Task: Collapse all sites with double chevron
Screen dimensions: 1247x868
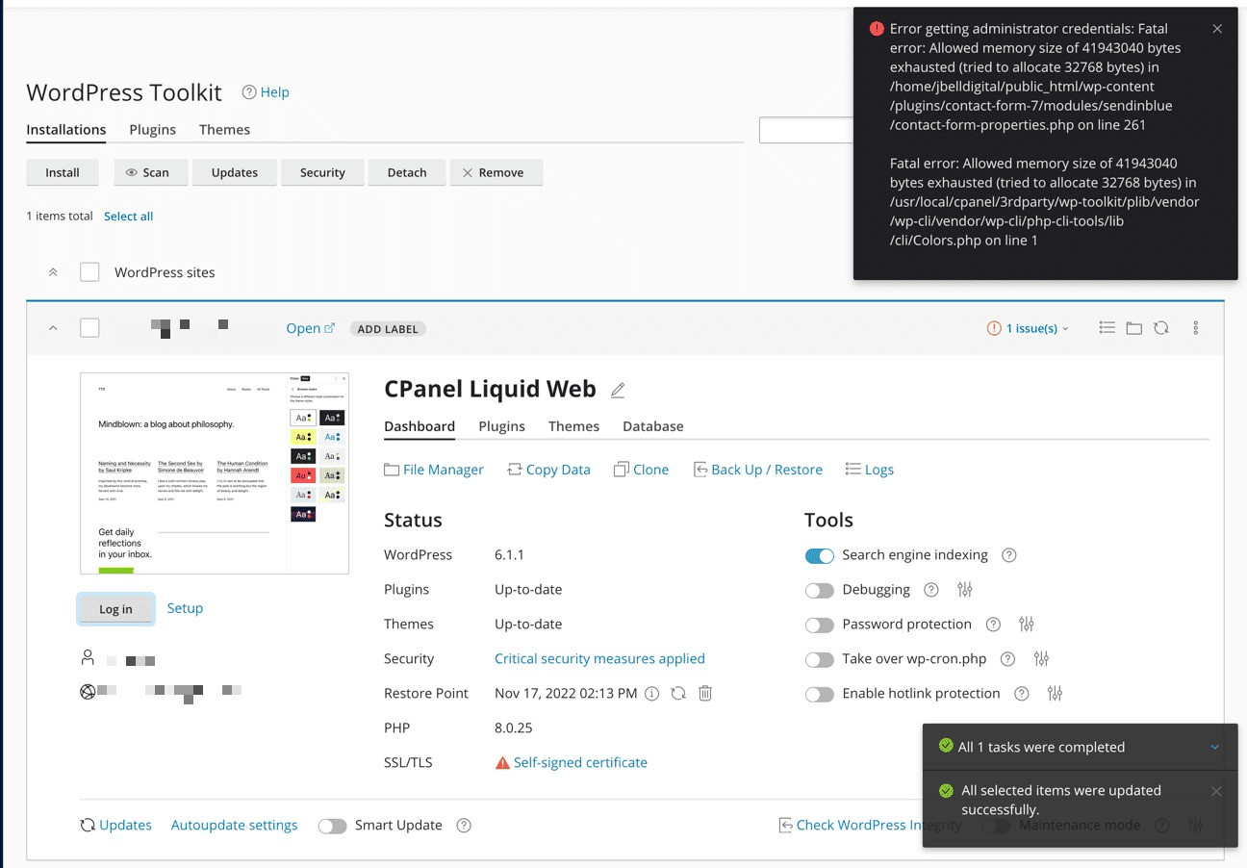Action: click(53, 272)
